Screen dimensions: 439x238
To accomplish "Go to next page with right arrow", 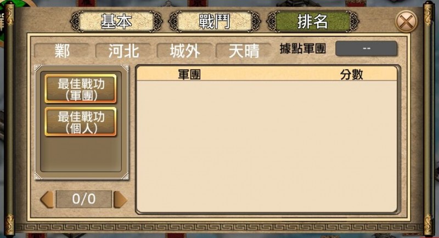I will pos(120,200).
